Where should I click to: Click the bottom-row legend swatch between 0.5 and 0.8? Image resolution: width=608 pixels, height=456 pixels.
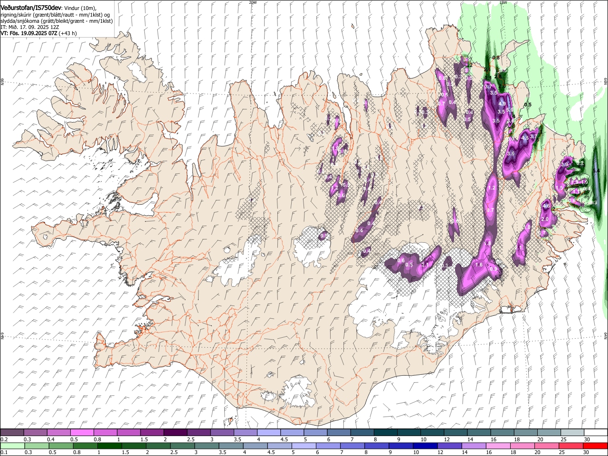click(61, 446)
